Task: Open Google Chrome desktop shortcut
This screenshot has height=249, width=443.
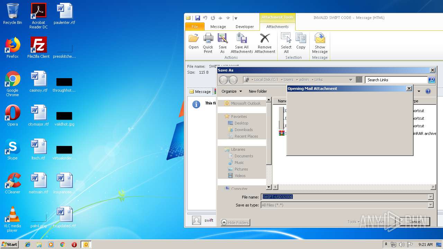Action: click(12, 84)
